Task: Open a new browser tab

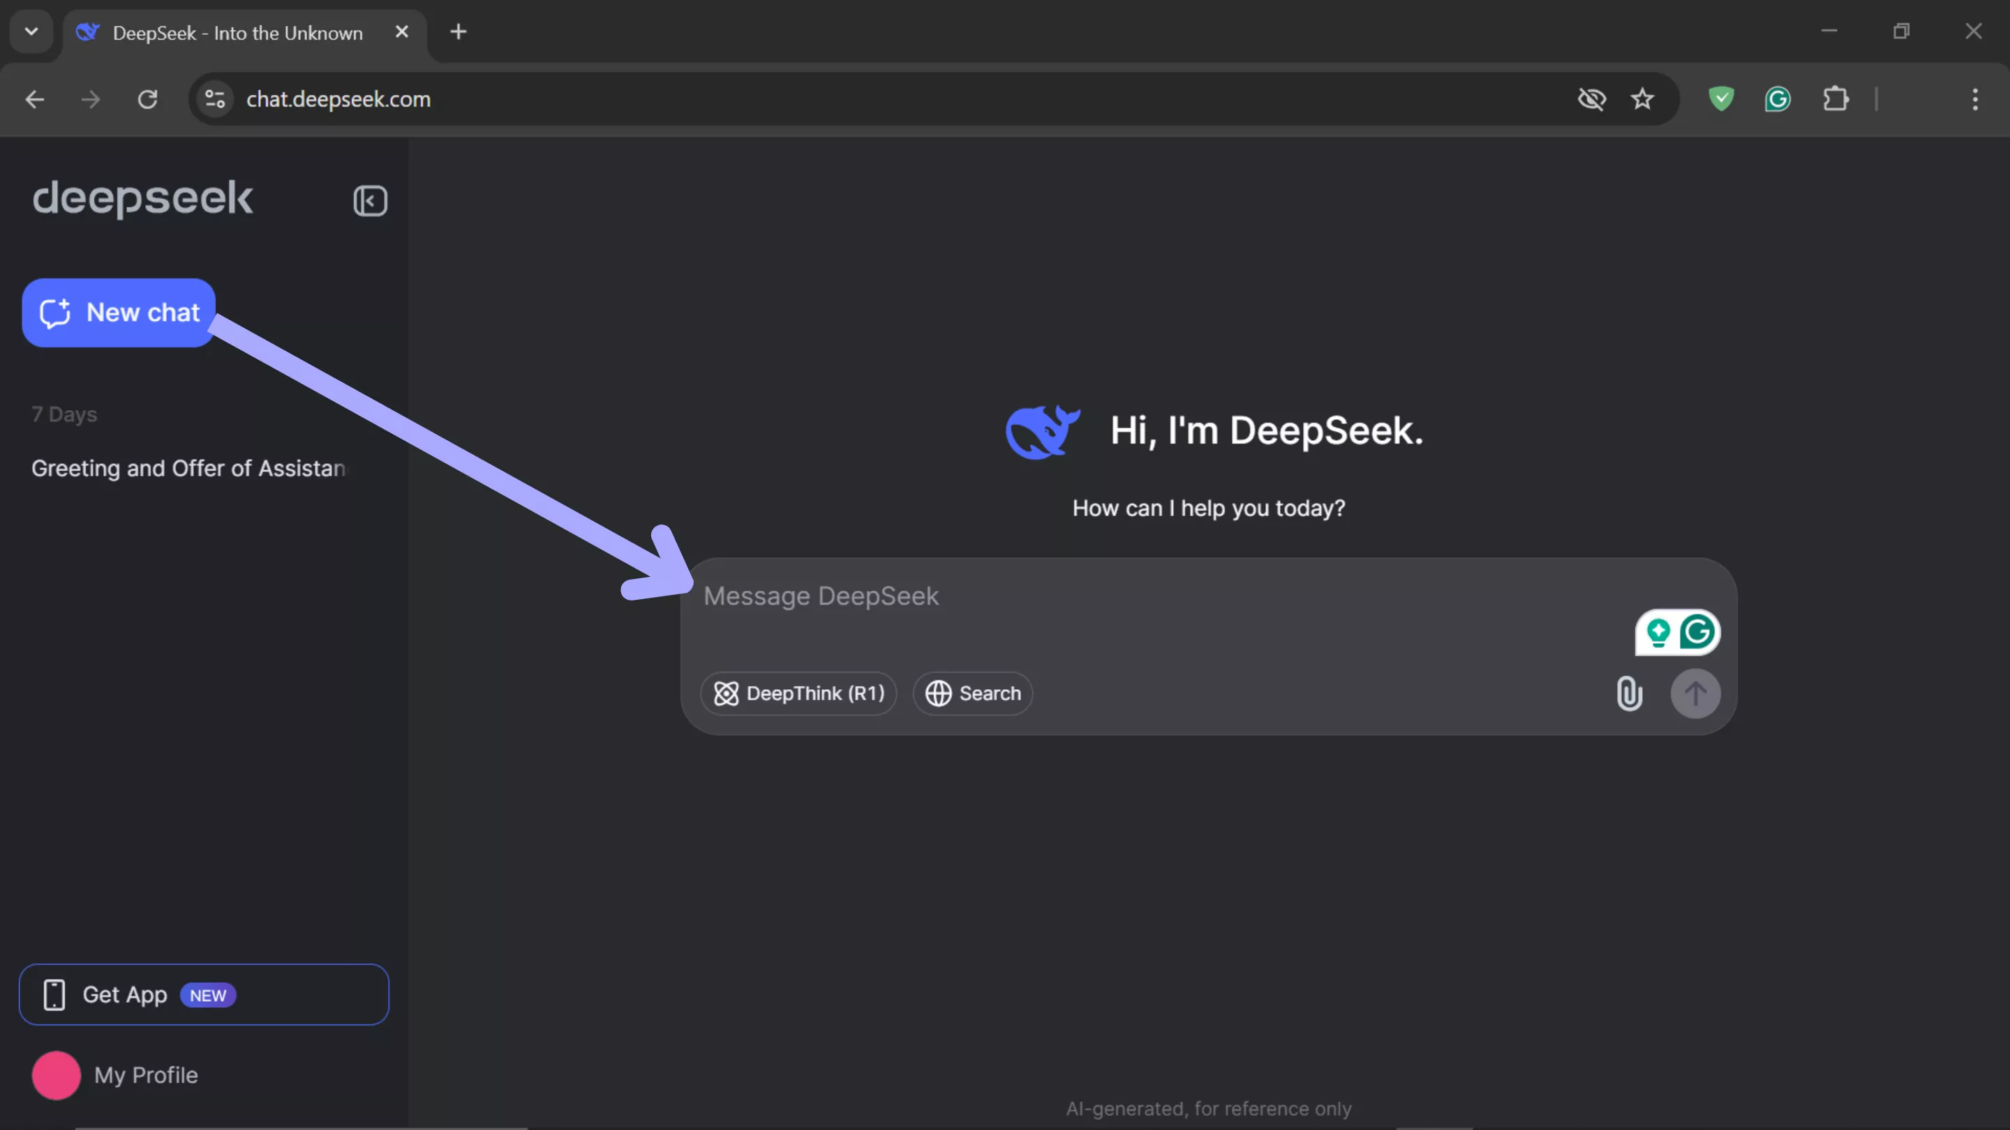Action: point(458,32)
